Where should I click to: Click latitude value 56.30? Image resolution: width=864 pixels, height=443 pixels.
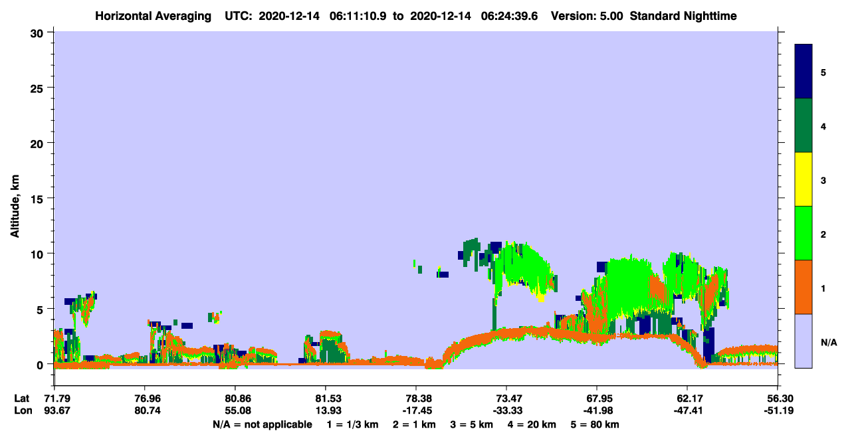(778, 399)
